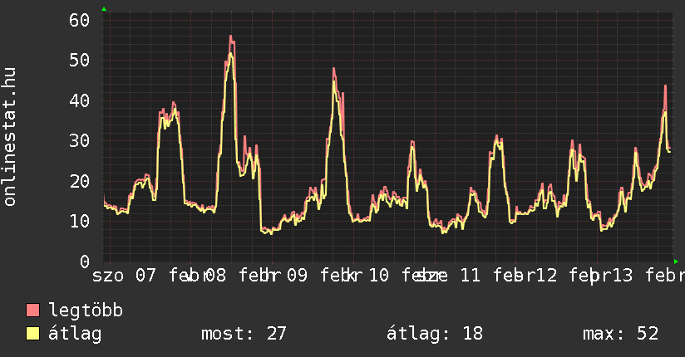Open the vertical onlinestat.hu label
The width and height of the screenshot is (685, 357).
(x=11, y=138)
